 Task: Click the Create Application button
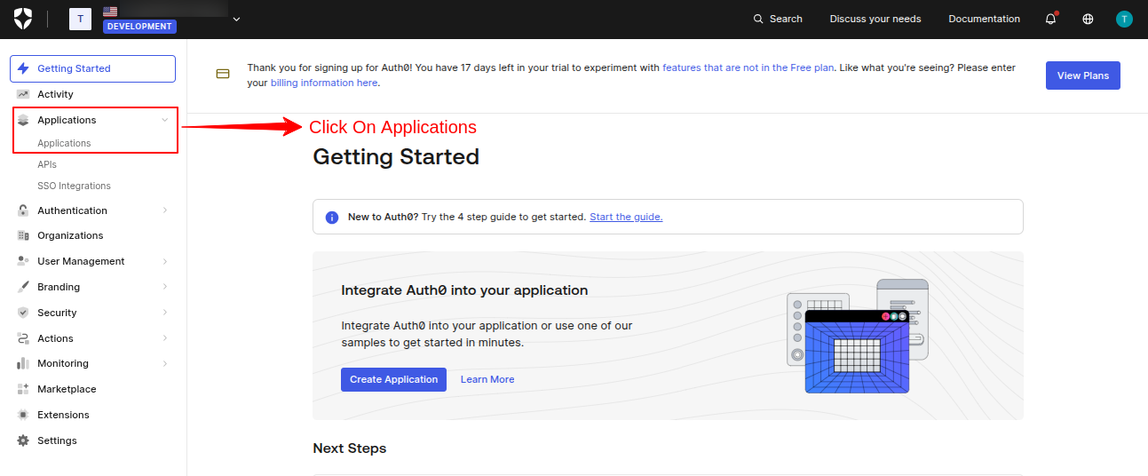click(393, 379)
